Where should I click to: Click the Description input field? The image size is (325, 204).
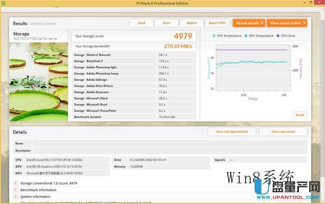[x=170, y=151]
